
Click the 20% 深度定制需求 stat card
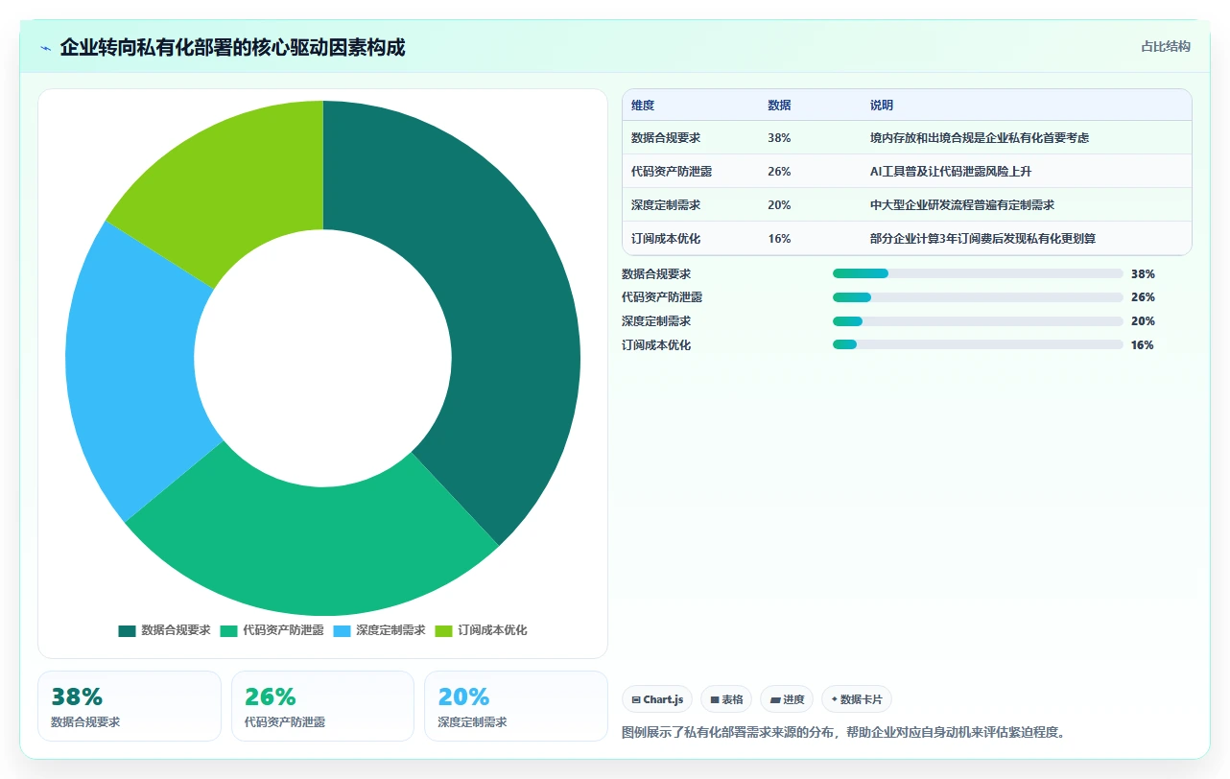click(x=516, y=706)
